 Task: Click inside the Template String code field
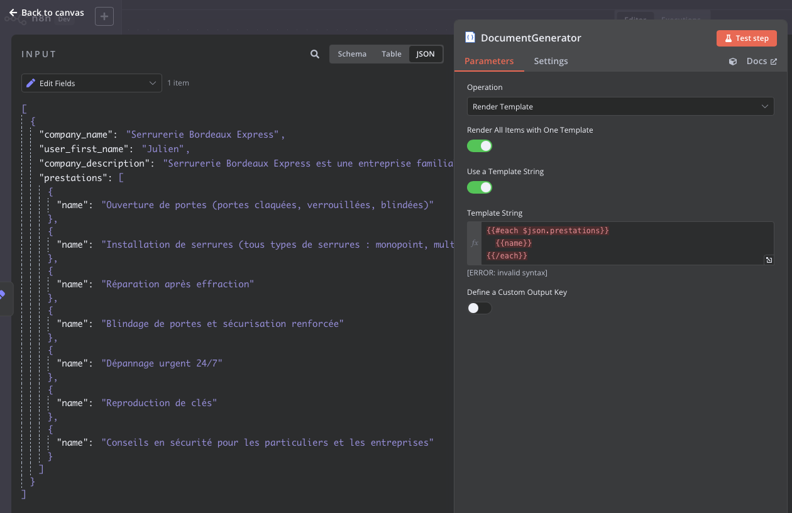click(629, 243)
